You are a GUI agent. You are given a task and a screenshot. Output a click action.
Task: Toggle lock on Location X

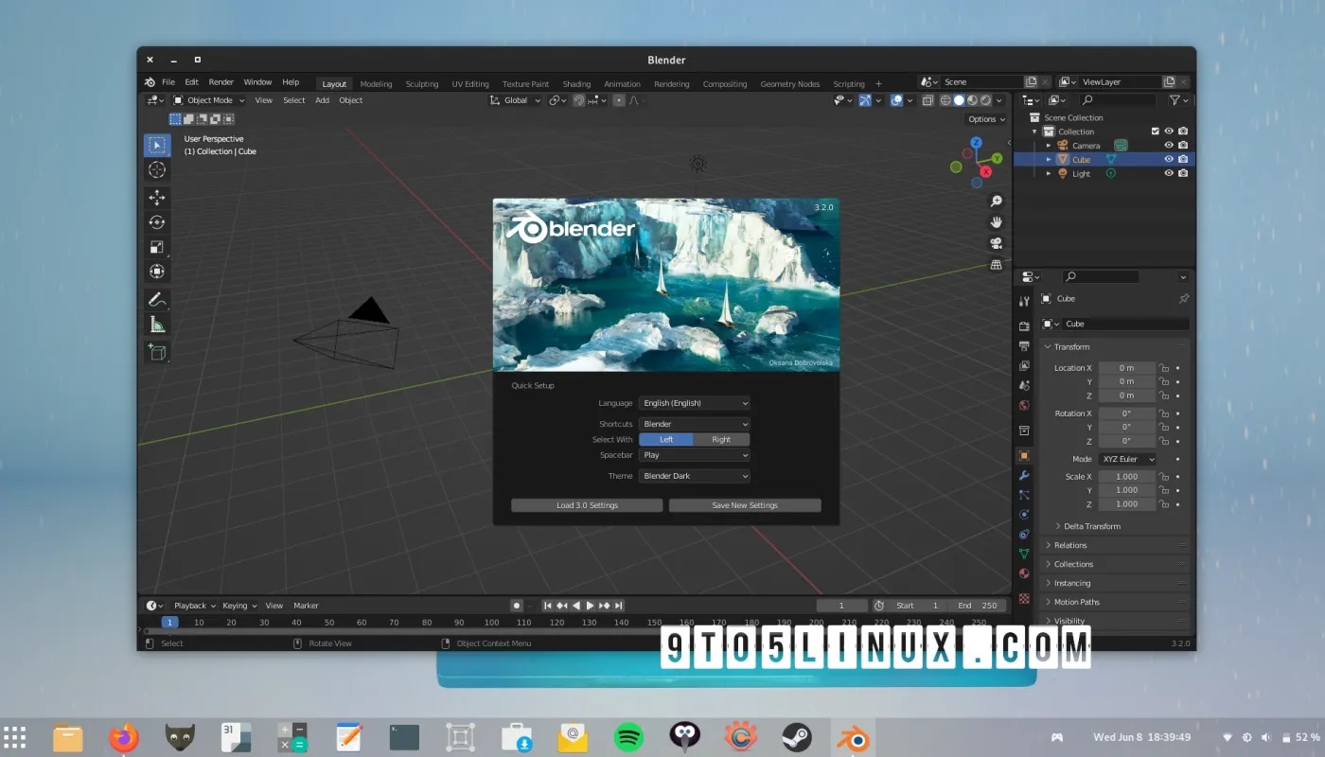[x=1164, y=368]
